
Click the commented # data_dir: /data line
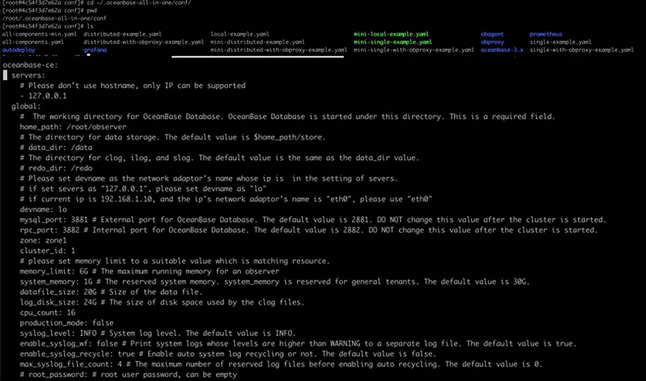tap(56, 147)
